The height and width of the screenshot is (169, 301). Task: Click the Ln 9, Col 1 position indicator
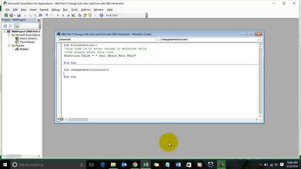(112, 15)
